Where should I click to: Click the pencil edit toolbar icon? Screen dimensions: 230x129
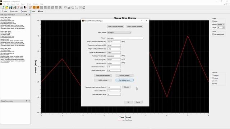tap(30, 7)
